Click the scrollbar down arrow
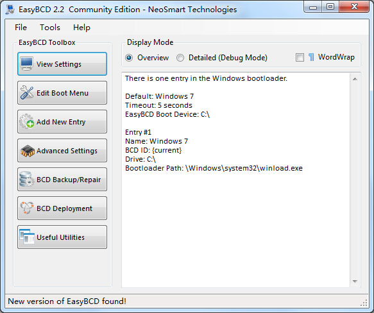 coord(355,282)
